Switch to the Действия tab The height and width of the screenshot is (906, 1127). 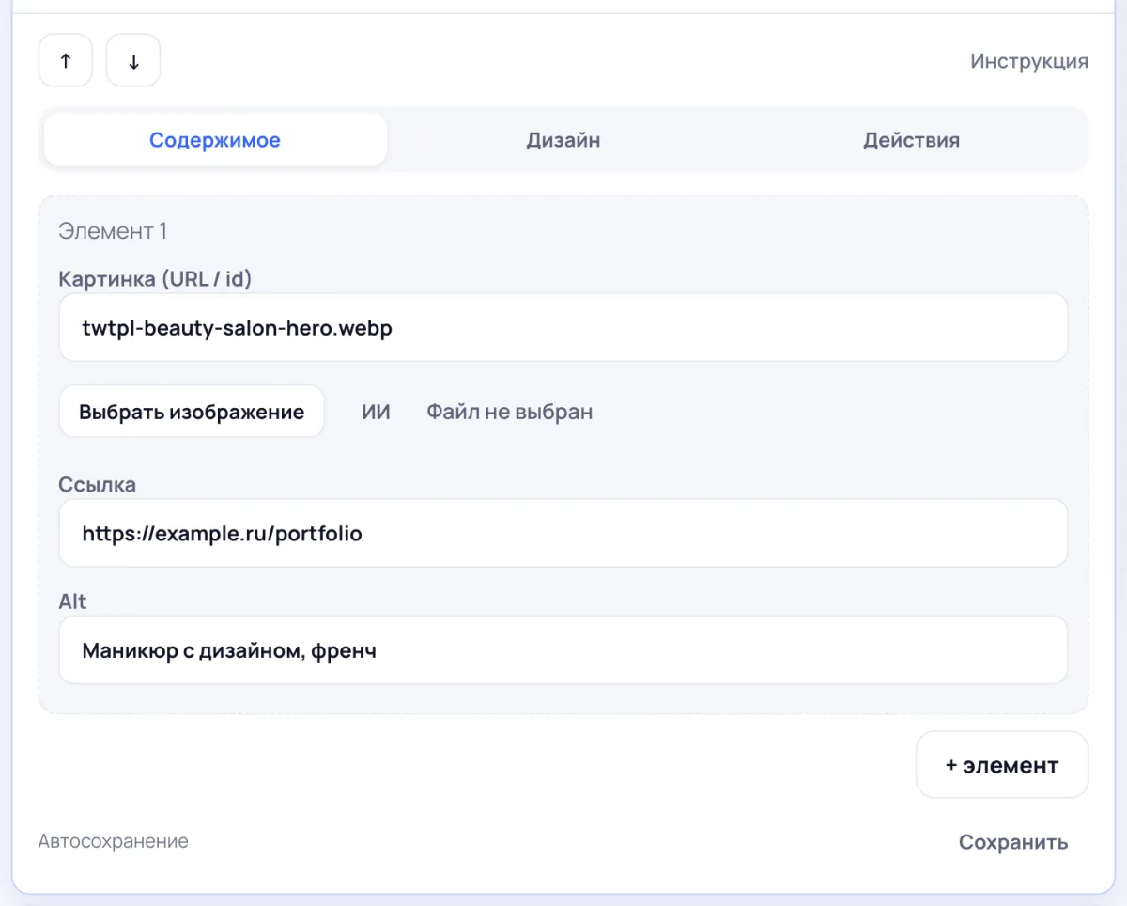[912, 140]
